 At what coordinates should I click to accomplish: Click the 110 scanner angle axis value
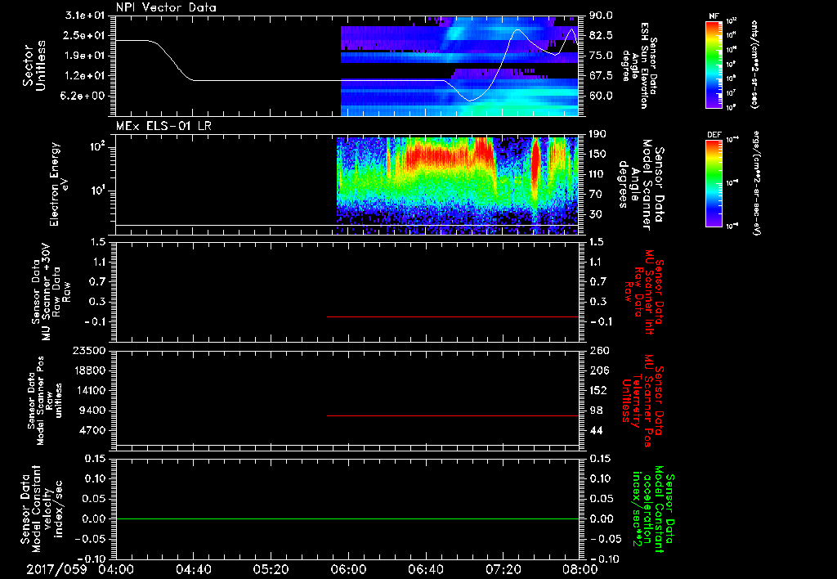598,174
